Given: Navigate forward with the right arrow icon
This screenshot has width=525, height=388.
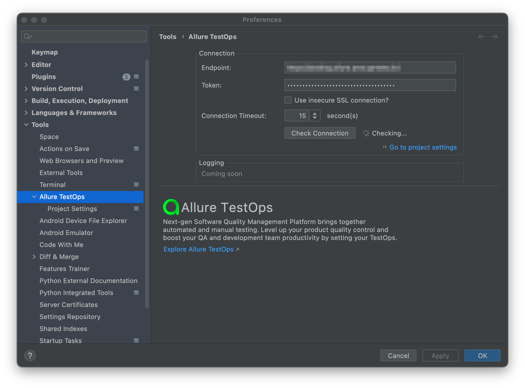Looking at the screenshot, I should coord(494,36).
